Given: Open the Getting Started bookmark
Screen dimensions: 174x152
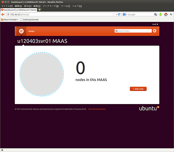Looking at the screenshot, I should coord(30,19).
